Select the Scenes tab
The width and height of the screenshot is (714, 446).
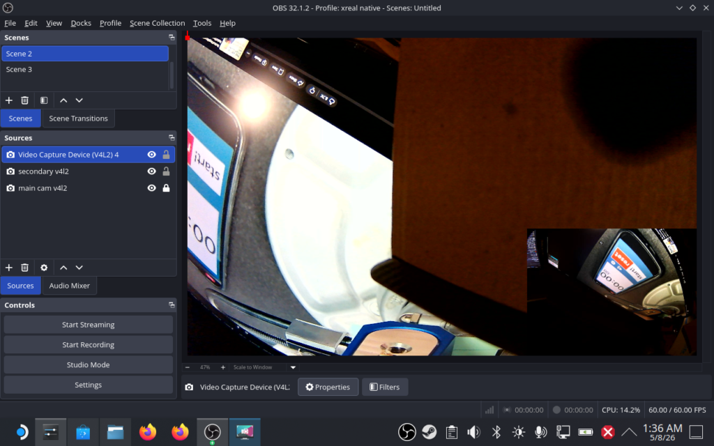pyautogui.click(x=20, y=118)
